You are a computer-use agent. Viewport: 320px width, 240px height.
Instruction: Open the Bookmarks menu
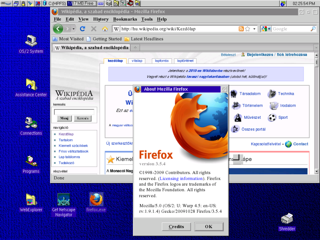[125, 19]
